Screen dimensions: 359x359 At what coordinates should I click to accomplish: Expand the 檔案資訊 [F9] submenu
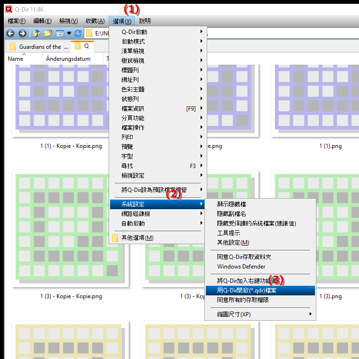click(x=158, y=109)
